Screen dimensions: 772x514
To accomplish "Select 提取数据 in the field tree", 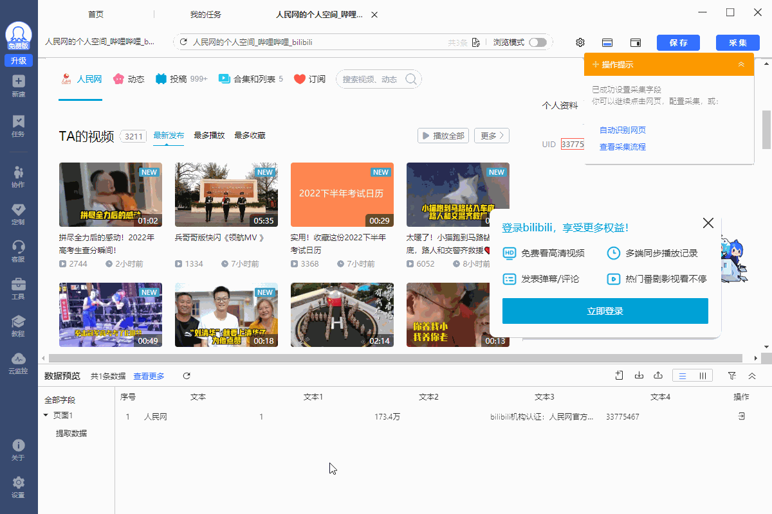I will coord(71,433).
